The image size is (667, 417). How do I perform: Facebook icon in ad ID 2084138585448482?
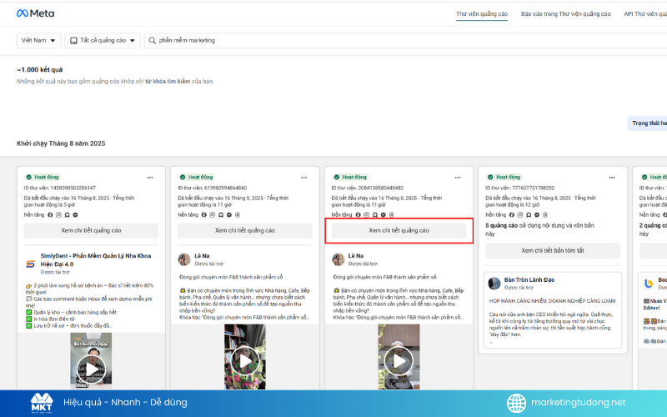[x=359, y=215]
